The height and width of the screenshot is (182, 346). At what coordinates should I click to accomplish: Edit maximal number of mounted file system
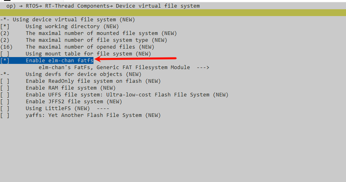(x=5, y=33)
